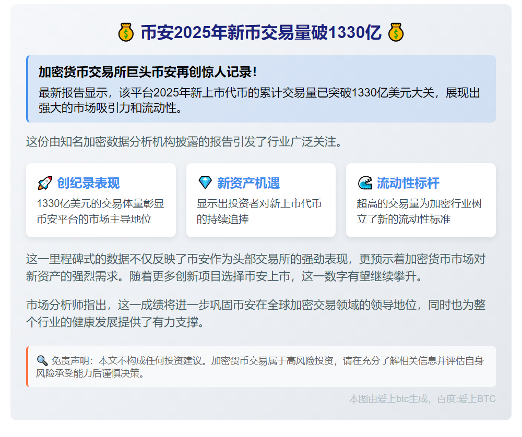The image size is (522, 437).
Task: Select the main title 币安2025年新币交易量破1330亿
Action: 261,33
